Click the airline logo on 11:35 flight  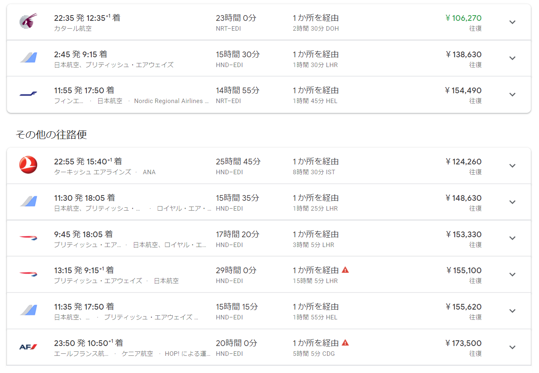pos(28,310)
